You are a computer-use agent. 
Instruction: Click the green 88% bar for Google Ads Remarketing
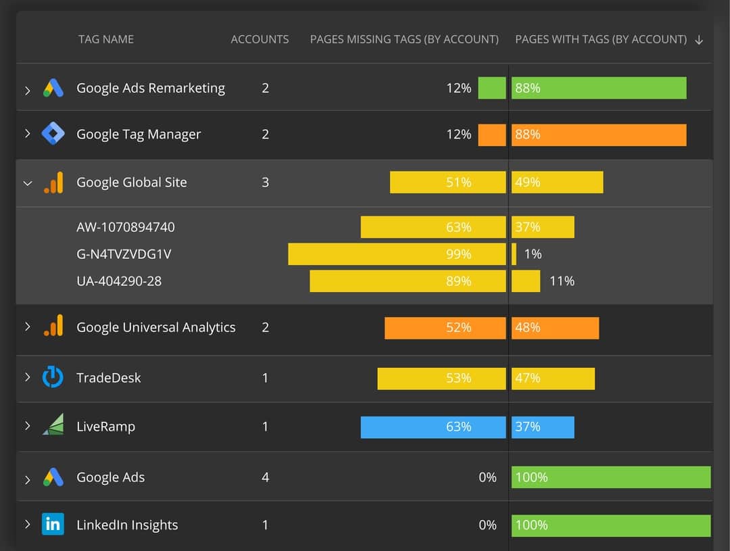pyautogui.click(x=599, y=88)
